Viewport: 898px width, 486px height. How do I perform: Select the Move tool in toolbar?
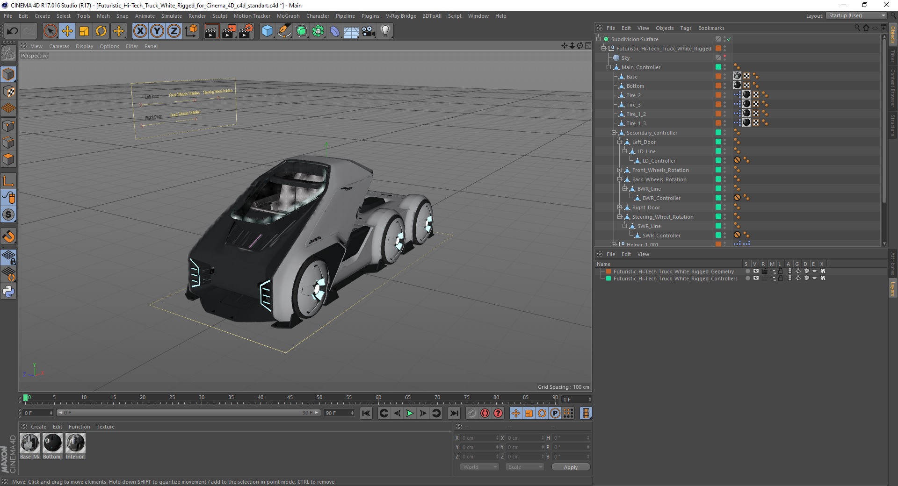(67, 31)
